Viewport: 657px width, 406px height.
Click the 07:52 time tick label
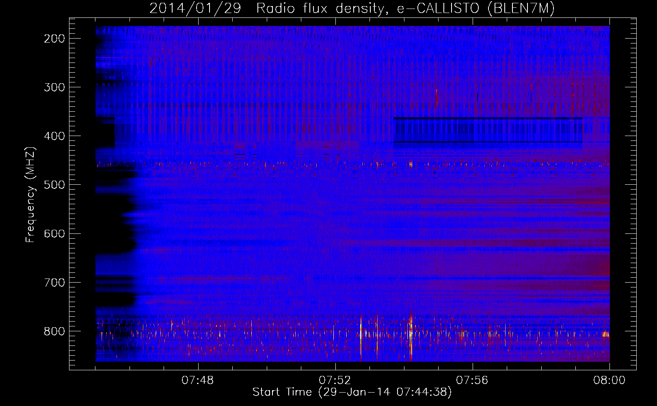click(335, 380)
